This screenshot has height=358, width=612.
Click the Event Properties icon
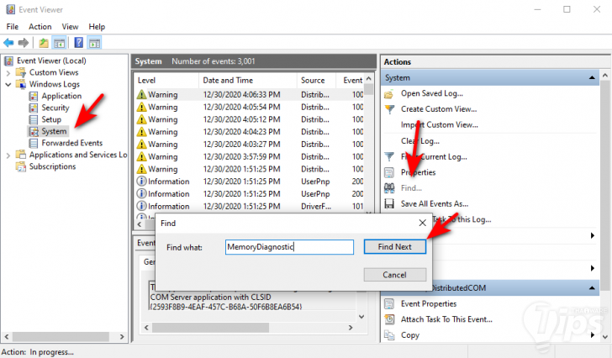coord(389,303)
